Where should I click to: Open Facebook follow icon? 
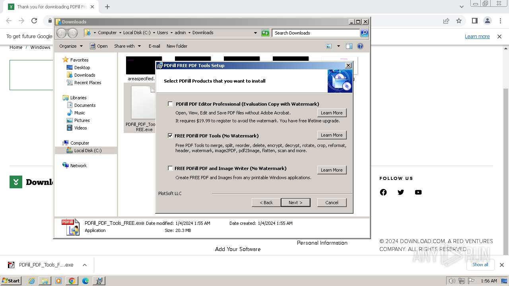(x=383, y=192)
